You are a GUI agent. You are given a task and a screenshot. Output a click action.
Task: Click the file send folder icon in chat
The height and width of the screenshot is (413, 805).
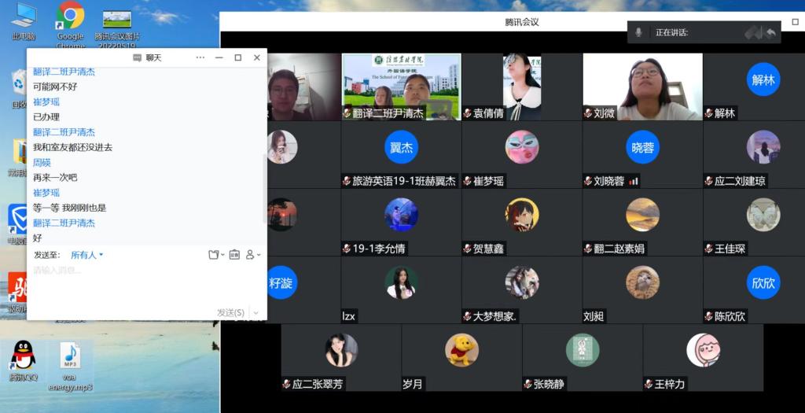pos(213,255)
